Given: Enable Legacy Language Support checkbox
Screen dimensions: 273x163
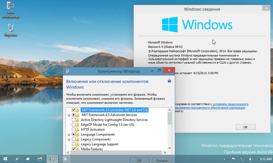Looking at the screenshot, I should [x=73, y=144].
